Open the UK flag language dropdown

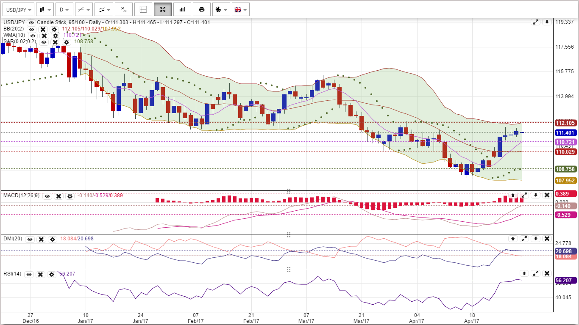[x=240, y=9]
